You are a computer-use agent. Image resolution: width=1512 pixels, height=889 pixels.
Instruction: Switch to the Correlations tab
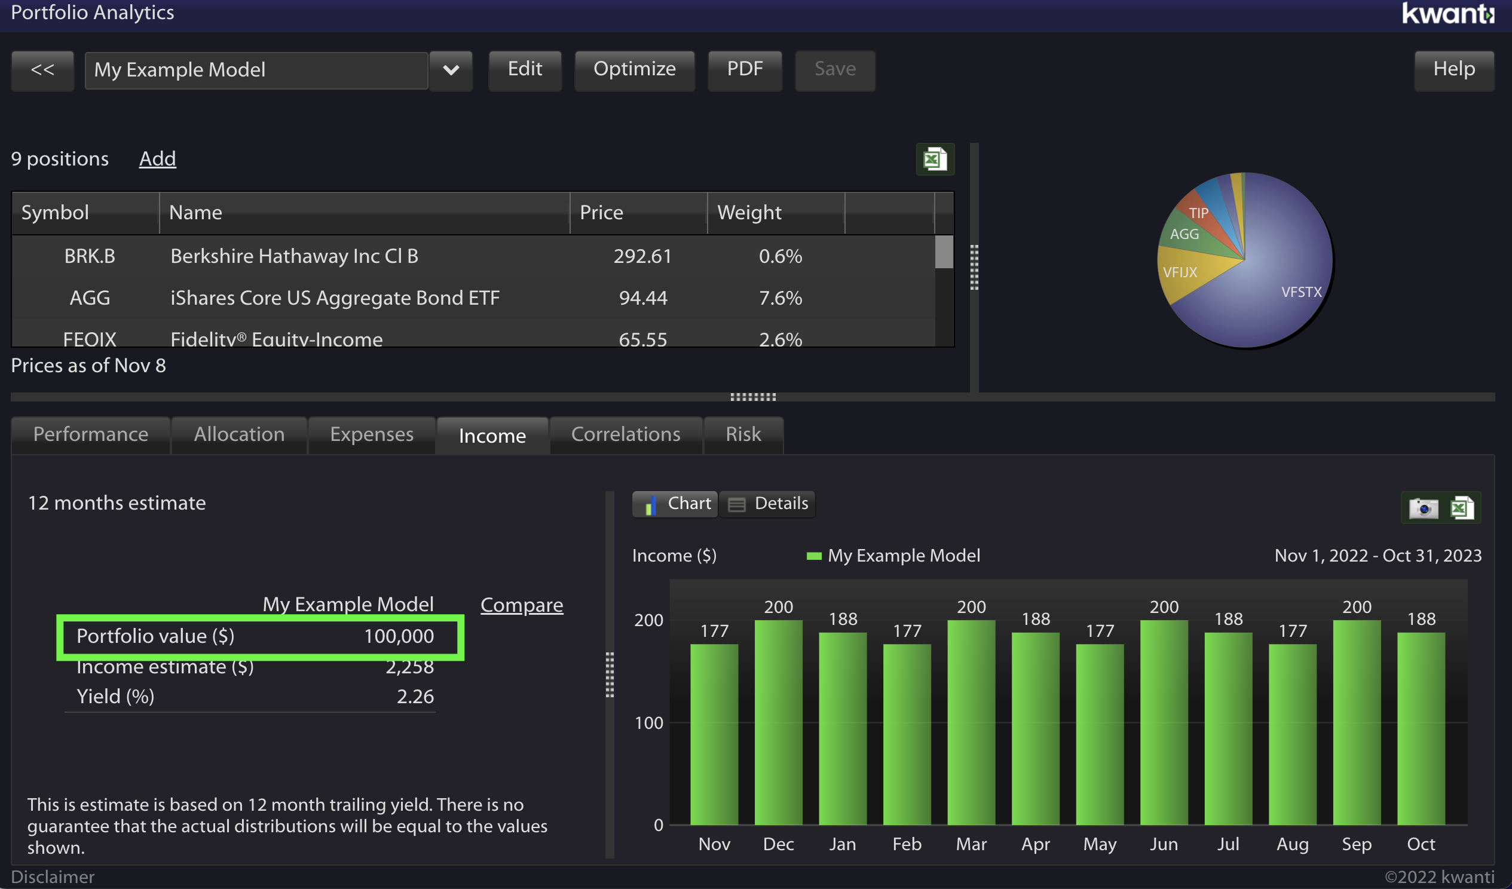tap(625, 434)
